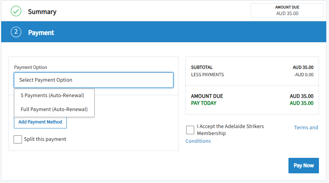329x183 pixels.
Task: Enable the Split this payment checkbox
Action: click(x=18, y=139)
